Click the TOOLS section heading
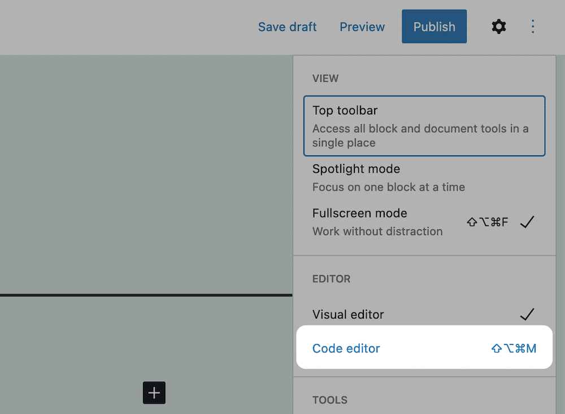The height and width of the screenshot is (414, 565). tap(330, 400)
